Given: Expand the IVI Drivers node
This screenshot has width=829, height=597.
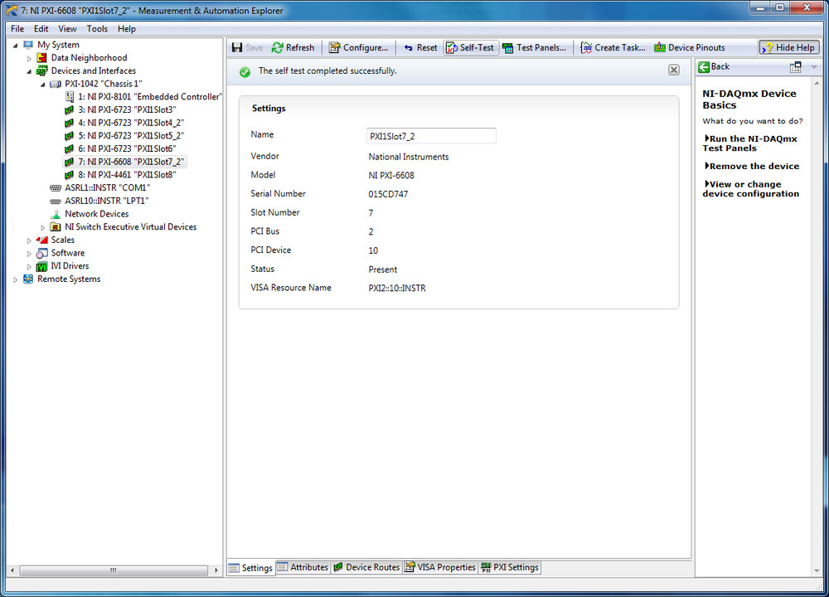Looking at the screenshot, I should (29, 266).
